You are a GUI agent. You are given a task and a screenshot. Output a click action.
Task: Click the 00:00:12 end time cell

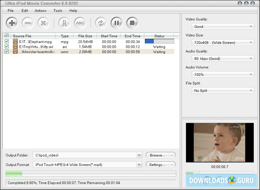(133, 47)
